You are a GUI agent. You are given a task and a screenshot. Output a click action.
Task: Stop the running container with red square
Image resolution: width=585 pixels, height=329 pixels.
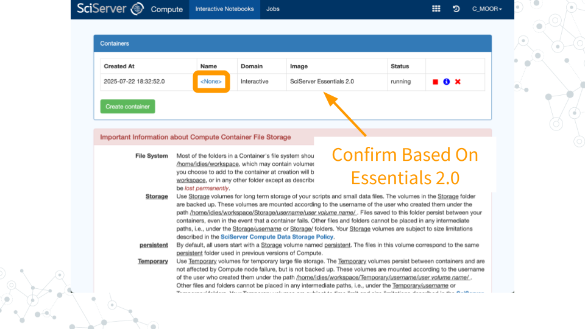coord(435,82)
